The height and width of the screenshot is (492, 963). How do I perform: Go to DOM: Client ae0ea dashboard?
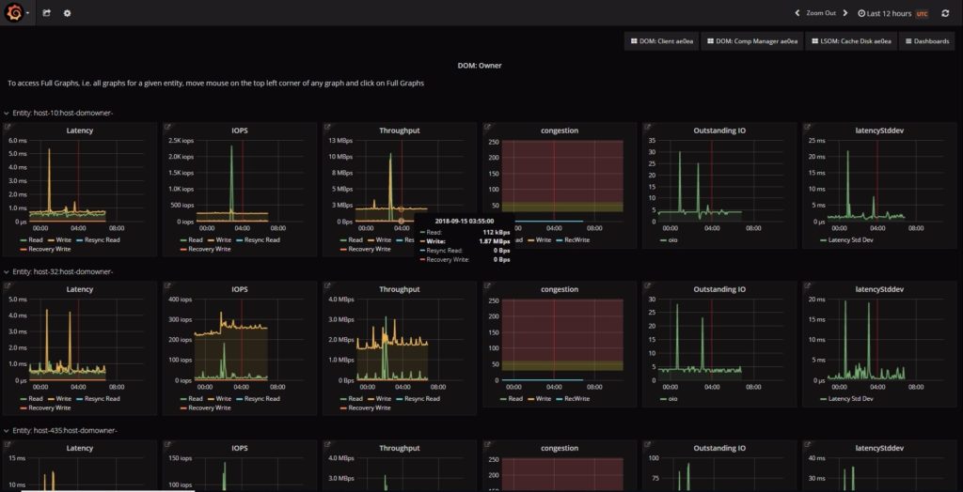coord(662,41)
